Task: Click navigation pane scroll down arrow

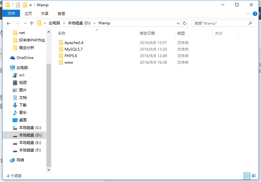Action: (49, 170)
